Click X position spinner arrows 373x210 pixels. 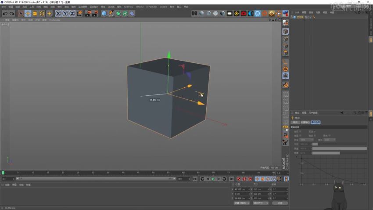249,189
